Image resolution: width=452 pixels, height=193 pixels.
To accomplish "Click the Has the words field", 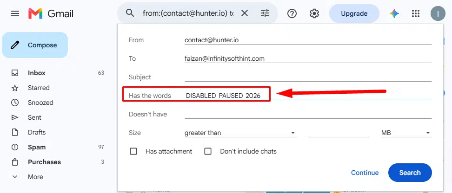I will pyautogui.click(x=308, y=96).
